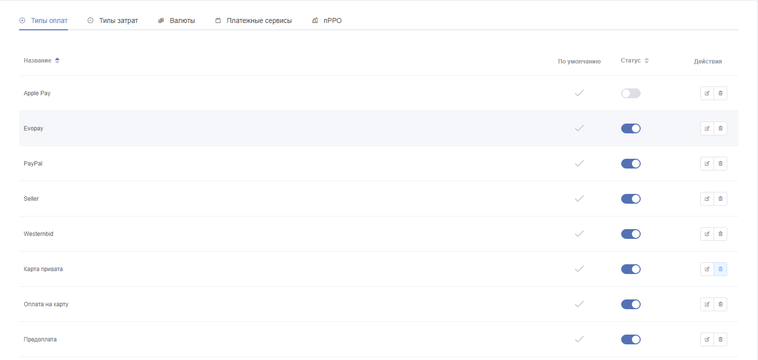Enable the Apple Pay status switch
This screenshot has width=758, height=360.
tap(631, 93)
